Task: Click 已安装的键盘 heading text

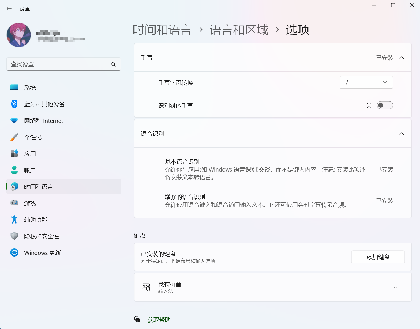Action: (x=158, y=254)
